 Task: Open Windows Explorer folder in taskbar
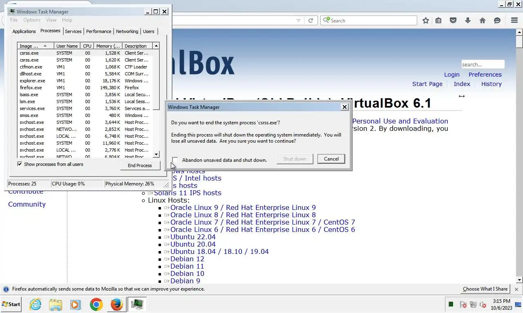[56, 304]
